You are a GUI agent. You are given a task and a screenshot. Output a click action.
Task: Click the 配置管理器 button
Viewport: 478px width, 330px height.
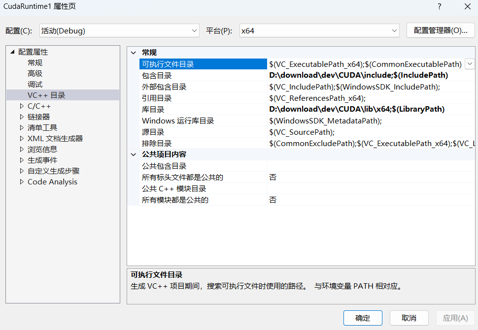coord(440,30)
